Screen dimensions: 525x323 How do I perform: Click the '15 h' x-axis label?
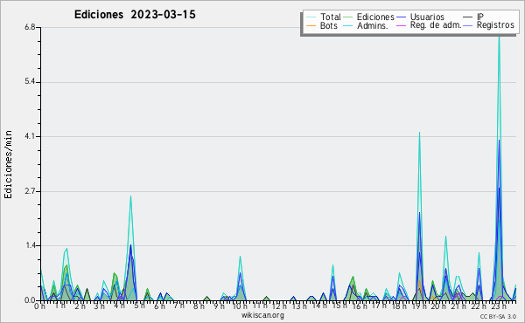[x=339, y=306]
